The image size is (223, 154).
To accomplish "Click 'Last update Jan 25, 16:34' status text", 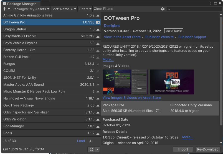I will pos(24,149).
